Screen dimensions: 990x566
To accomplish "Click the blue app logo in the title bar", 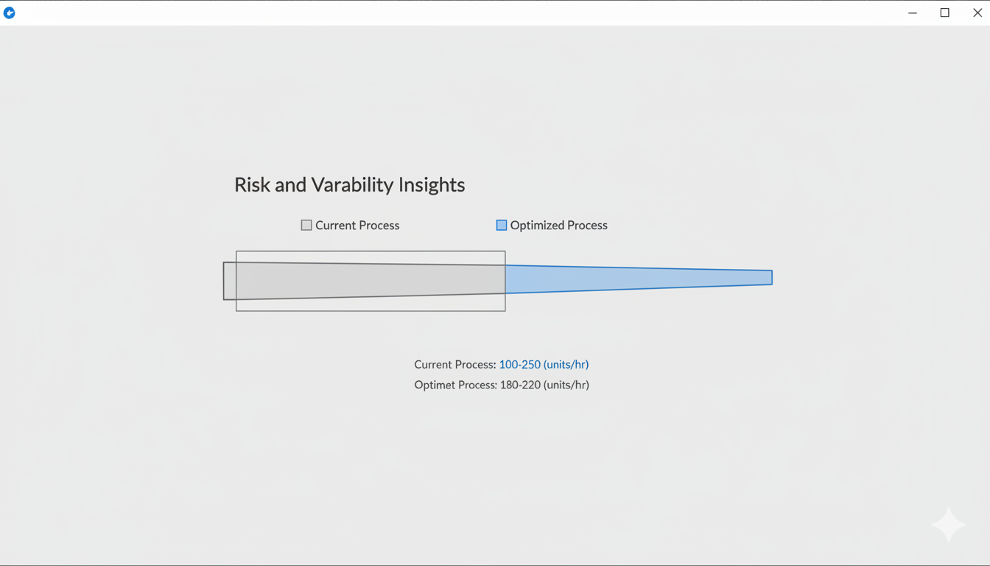I will click(10, 13).
